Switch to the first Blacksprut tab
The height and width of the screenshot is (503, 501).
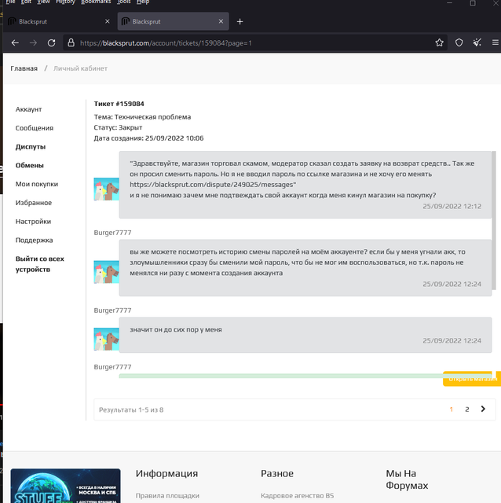point(59,21)
